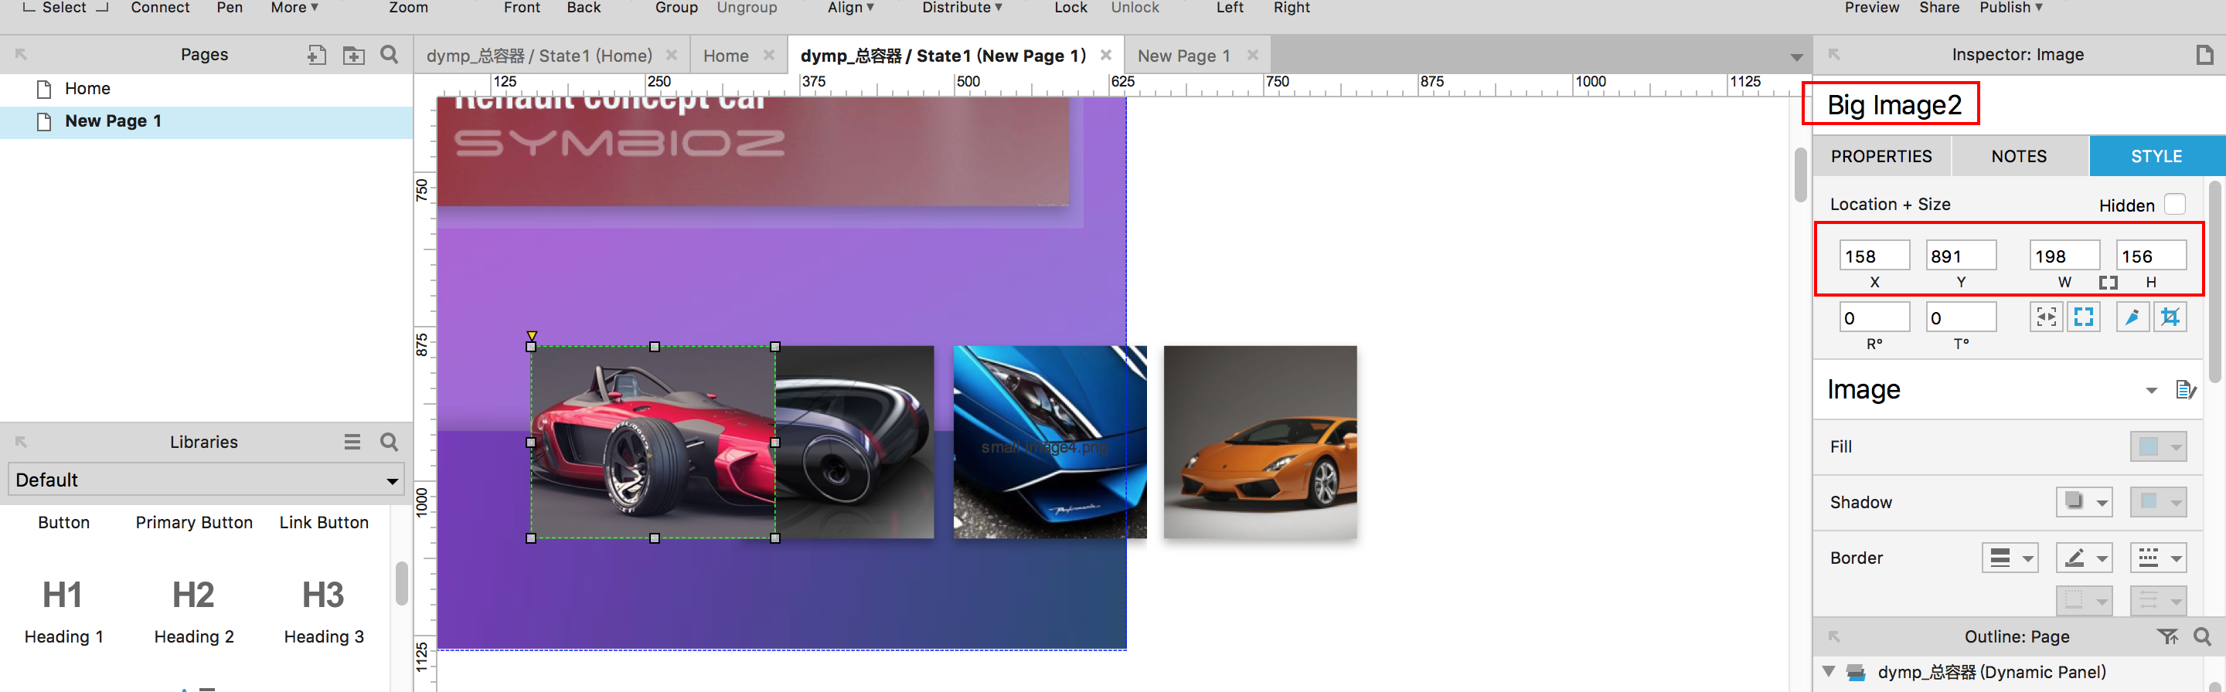
Task: Pop out the Libraries panel arrow icon
Action: [x=22, y=443]
